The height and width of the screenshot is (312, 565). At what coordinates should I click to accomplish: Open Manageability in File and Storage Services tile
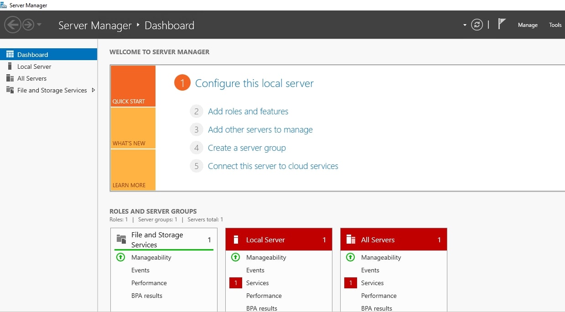[151, 257]
